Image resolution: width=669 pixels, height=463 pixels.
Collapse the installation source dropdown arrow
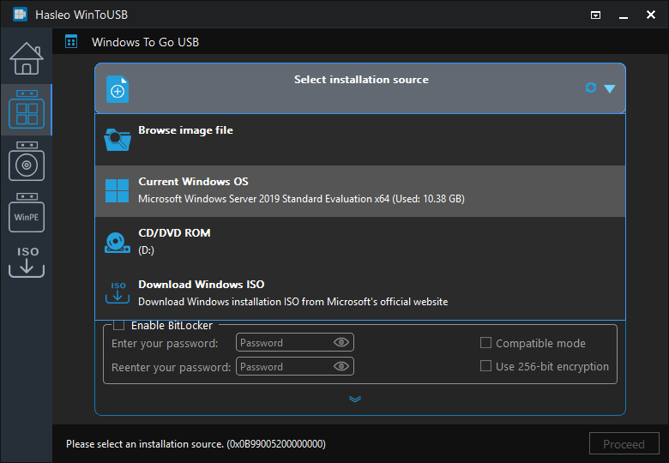click(610, 88)
